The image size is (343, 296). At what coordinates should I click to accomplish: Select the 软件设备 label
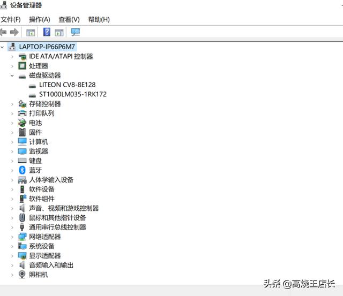coord(42,189)
